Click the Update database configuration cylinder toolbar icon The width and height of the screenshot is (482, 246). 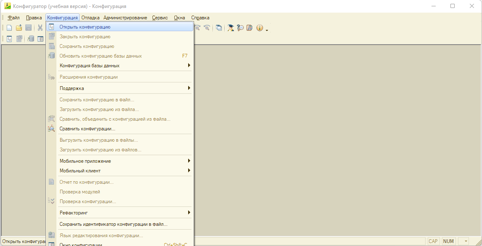point(31,39)
